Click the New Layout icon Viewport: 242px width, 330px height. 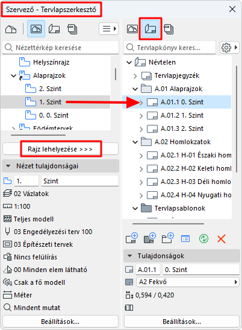[x=131, y=238]
